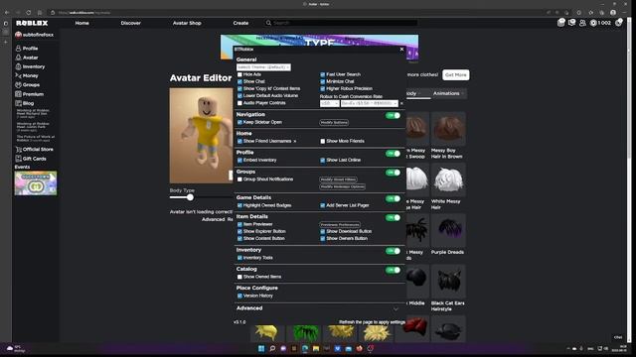Viewport: 636px width, 357px height.
Task: Select Black Cat Ears Hairstyle thumbnail
Action: coord(448,282)
